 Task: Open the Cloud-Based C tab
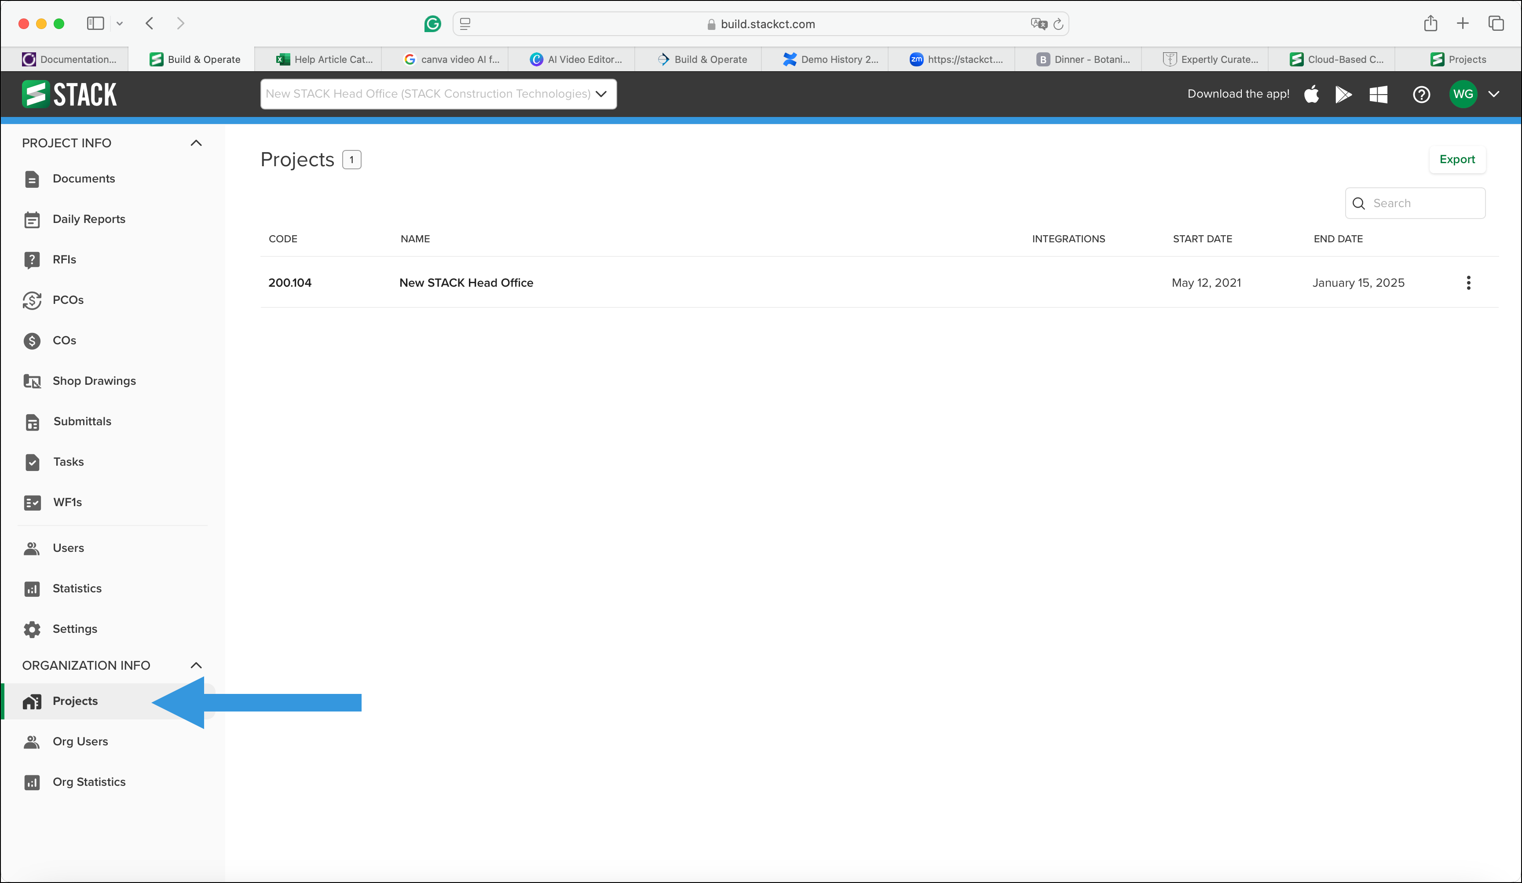pyautogui.click(x=1333, y=59)
